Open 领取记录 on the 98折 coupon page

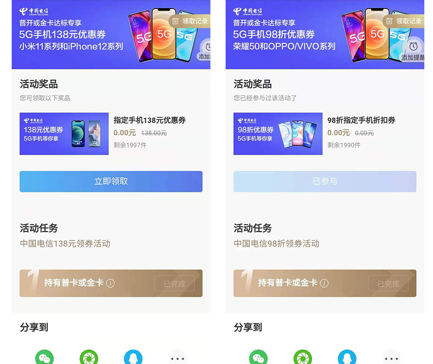pos(404,21)
